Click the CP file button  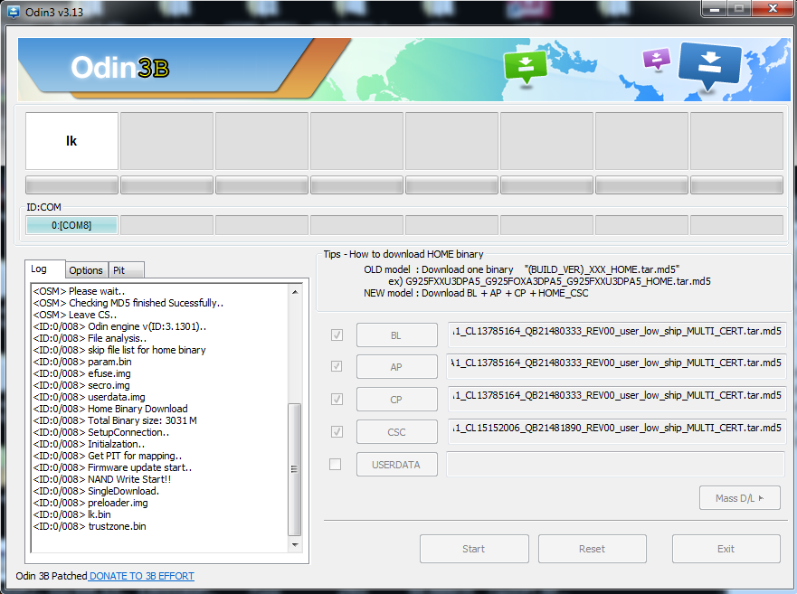coord(396,400)
